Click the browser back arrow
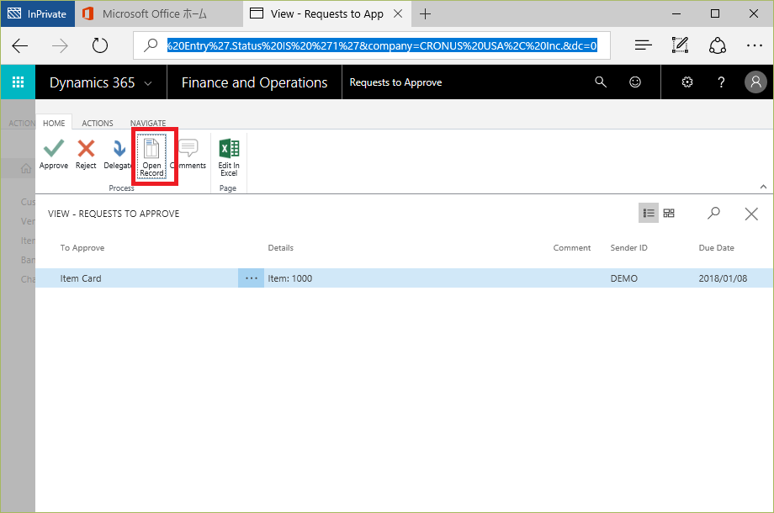 coord(19,46)
